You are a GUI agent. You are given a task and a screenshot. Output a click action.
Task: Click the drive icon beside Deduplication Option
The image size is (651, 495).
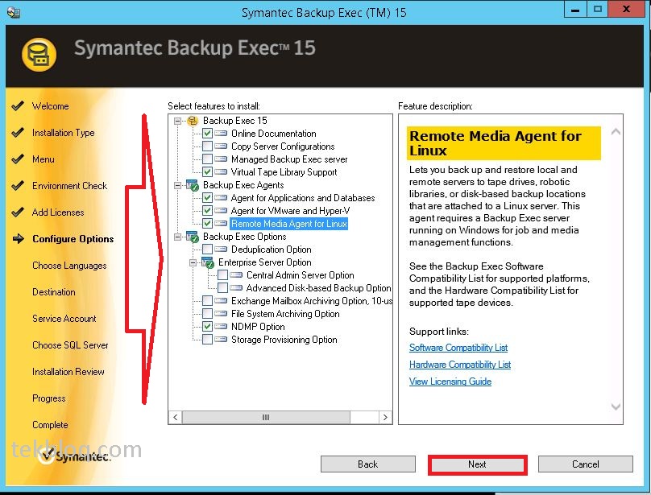click(221, 250)
